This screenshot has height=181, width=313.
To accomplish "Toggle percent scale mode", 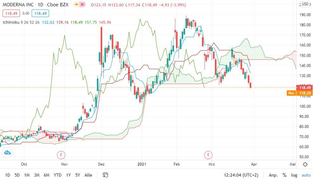I will (285, 175).
